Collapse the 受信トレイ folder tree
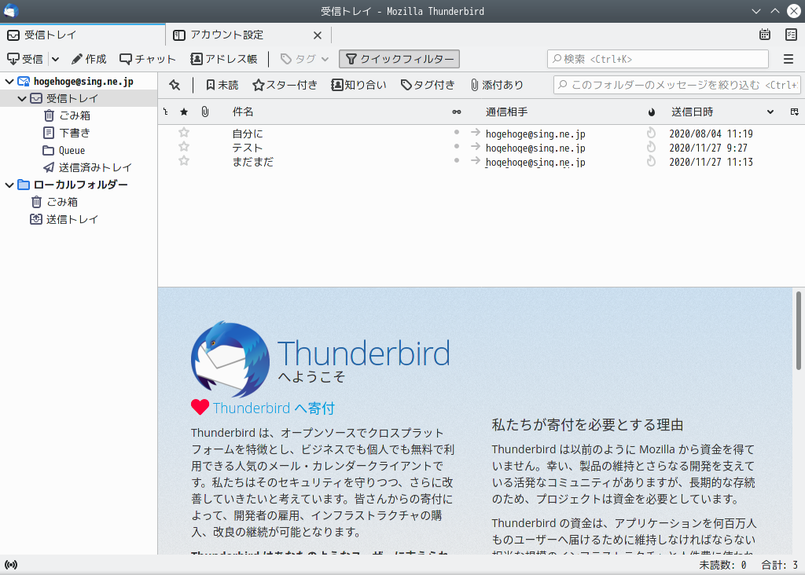Screen dimensions: 805x575 click(21, 98)
